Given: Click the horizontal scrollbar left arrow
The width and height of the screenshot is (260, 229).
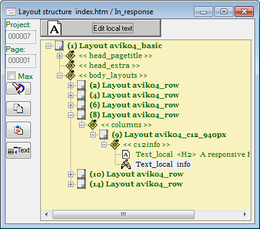Looking at the screenshot, I should (46, 214).
